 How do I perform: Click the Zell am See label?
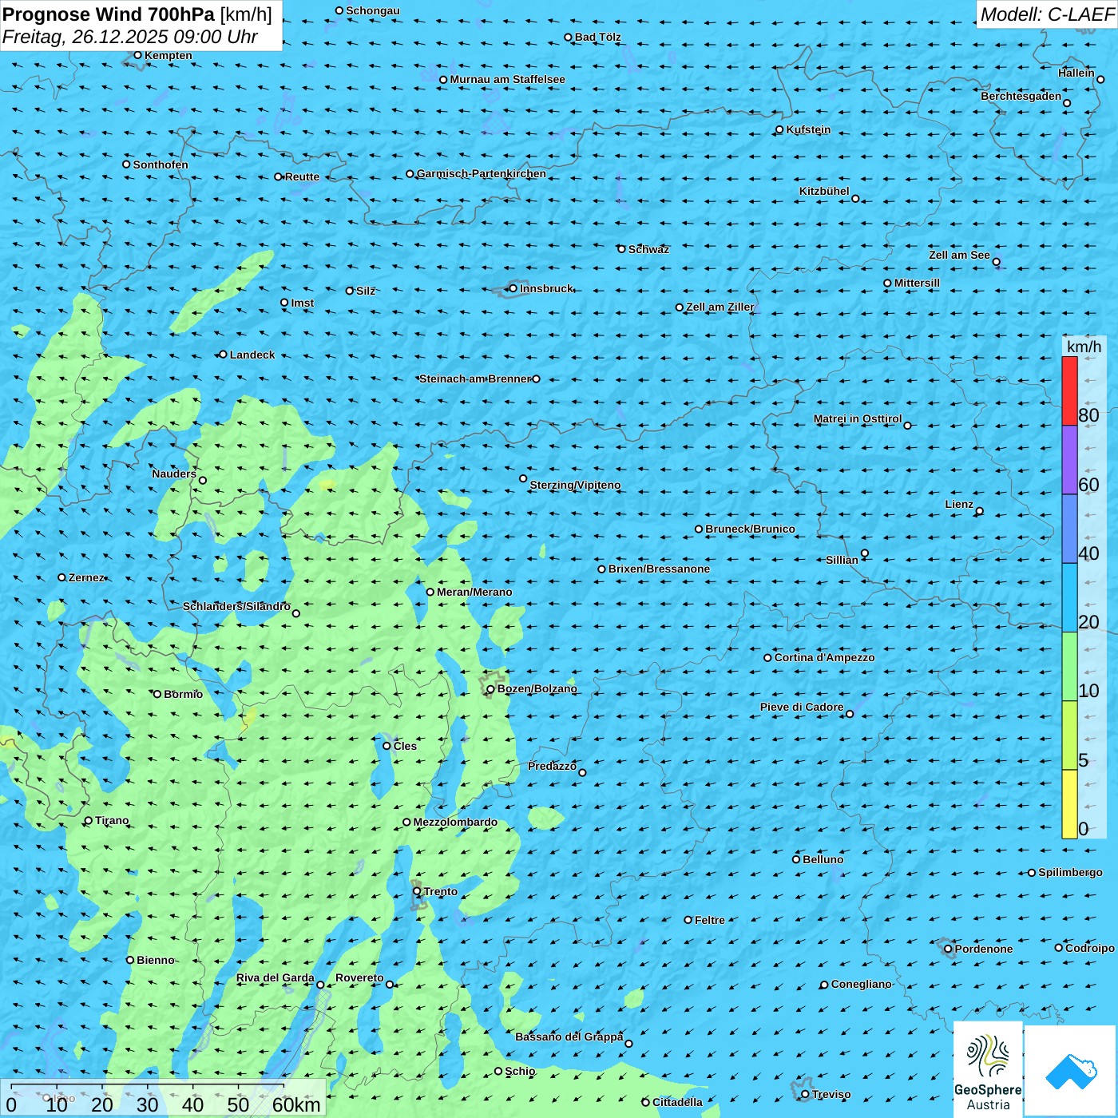click(x=959, y=255)
